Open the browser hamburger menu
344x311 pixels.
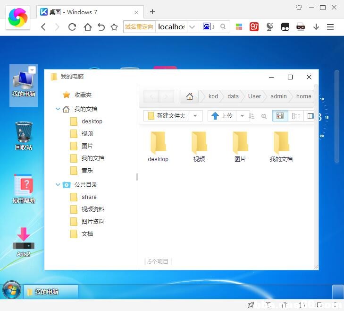[x=330, y=27]
